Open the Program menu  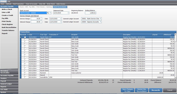[3, 1]
